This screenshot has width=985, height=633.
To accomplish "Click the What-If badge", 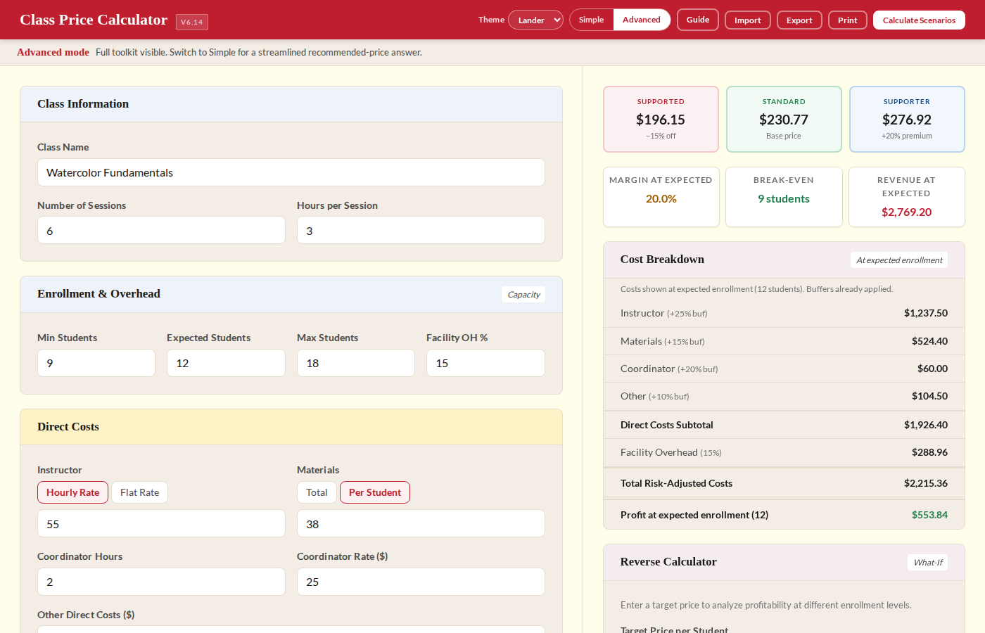I will [928, 563].
